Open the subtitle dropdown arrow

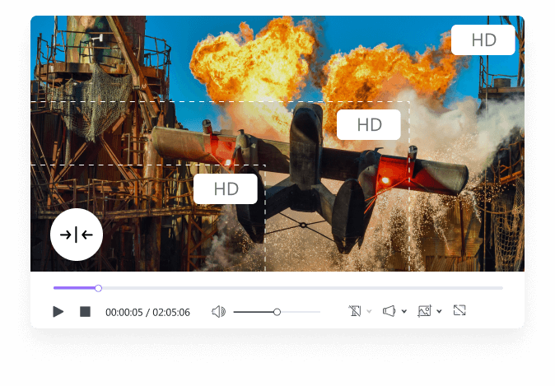tap(369, 311)
